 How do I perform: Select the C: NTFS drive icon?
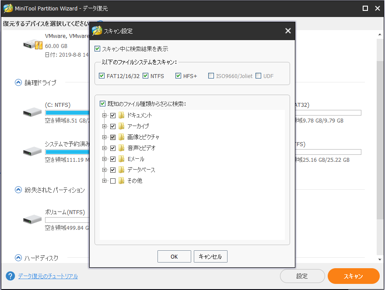tap(32, 113)
